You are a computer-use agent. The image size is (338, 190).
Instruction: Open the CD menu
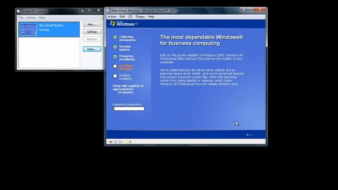[130, 16]
